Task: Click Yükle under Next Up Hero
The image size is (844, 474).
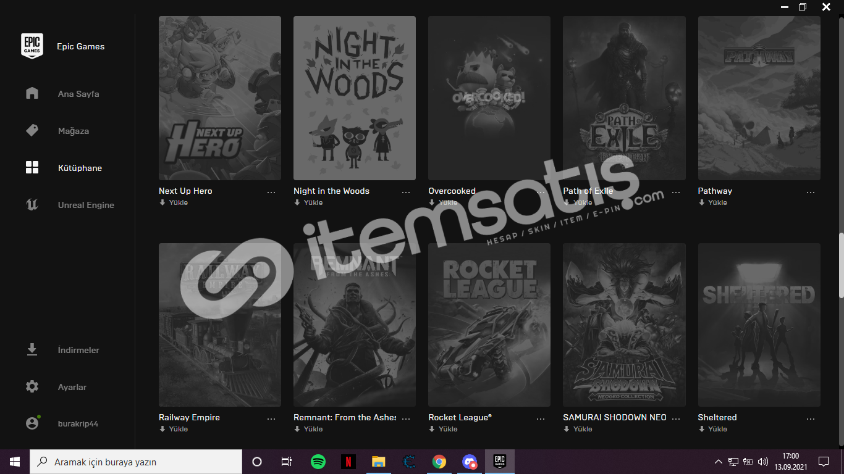Action: (174, 202)
